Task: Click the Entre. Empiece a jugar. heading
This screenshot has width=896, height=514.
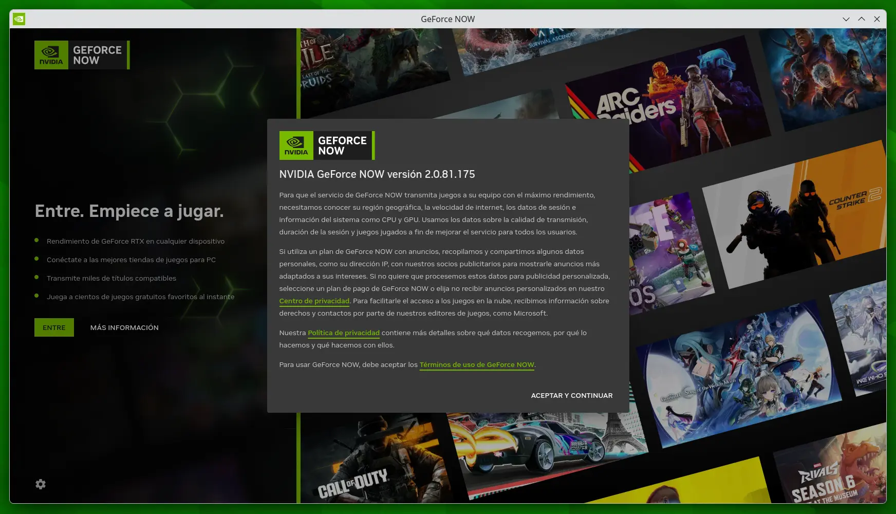Action: 129,211
